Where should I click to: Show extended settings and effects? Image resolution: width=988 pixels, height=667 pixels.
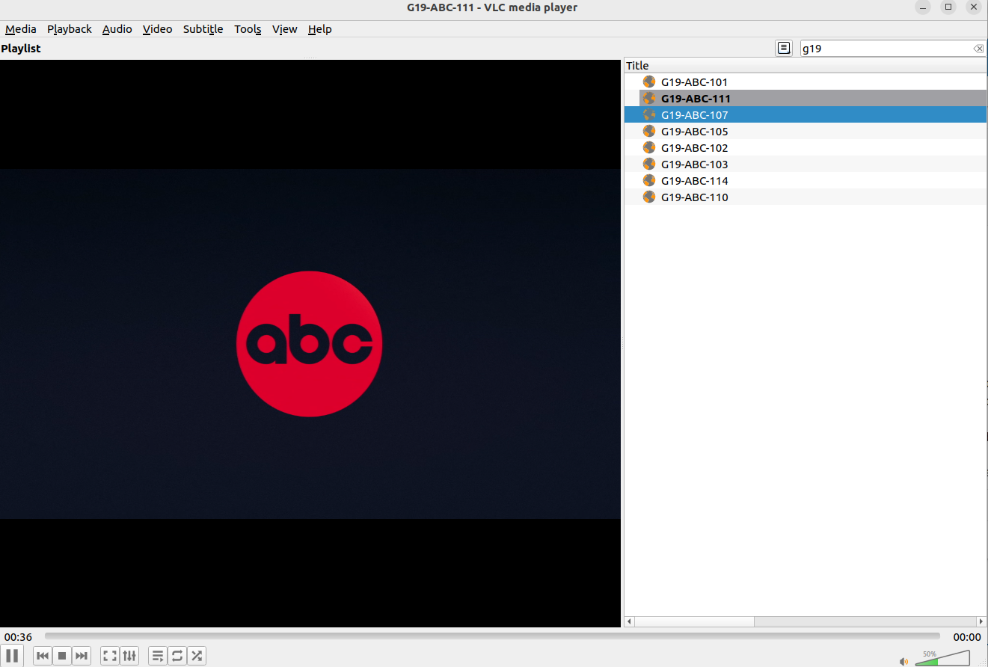coord(129,656)
